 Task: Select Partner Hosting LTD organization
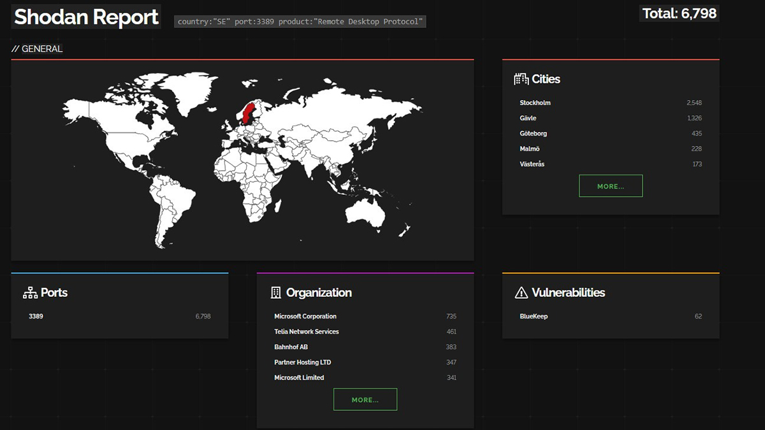pos(302,362)
